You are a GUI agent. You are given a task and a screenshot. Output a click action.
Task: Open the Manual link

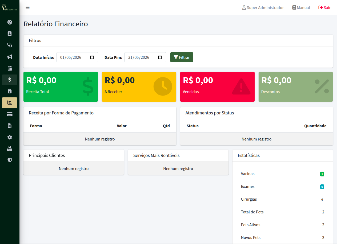tap(301, 8)
